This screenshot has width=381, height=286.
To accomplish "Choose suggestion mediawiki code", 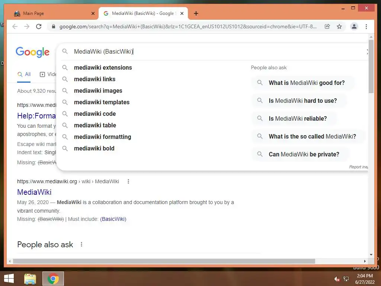I will (95, 114).
